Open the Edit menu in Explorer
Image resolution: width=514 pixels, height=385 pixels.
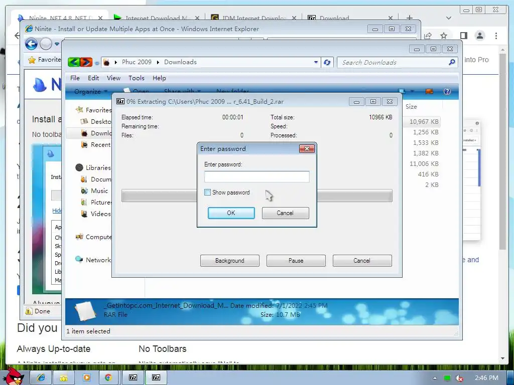93,78
